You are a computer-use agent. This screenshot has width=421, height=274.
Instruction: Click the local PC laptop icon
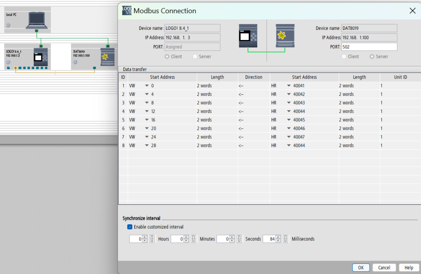37,19
